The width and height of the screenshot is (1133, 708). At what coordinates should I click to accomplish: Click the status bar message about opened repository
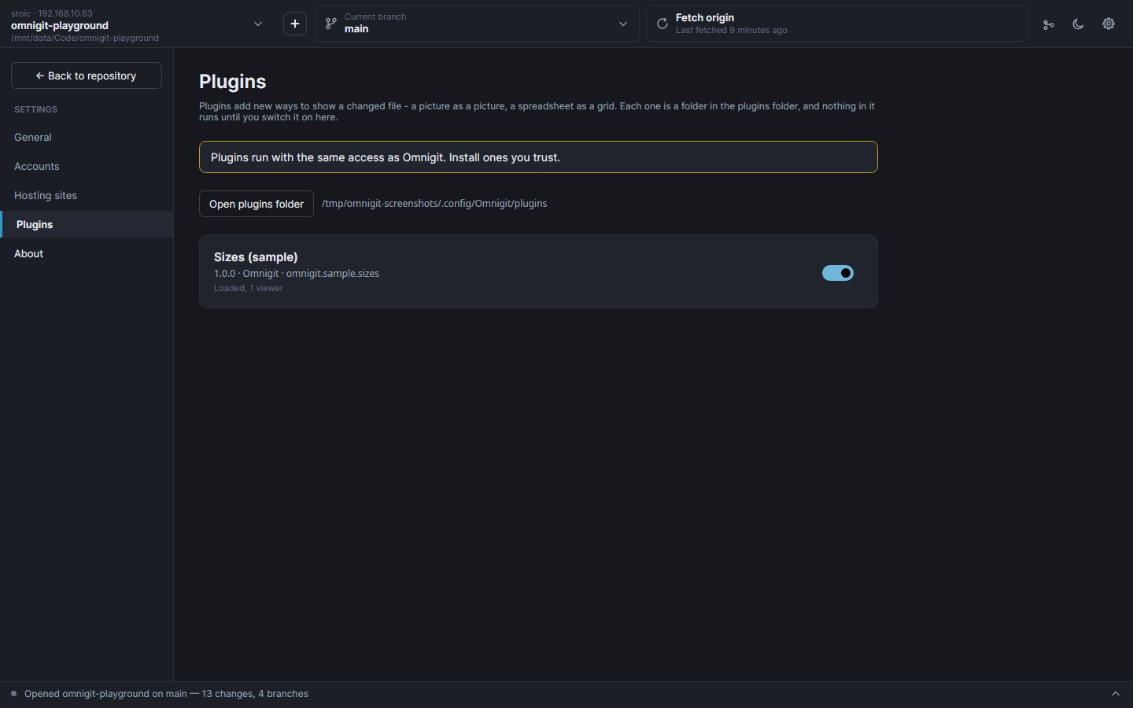click(x=166, y=694)
